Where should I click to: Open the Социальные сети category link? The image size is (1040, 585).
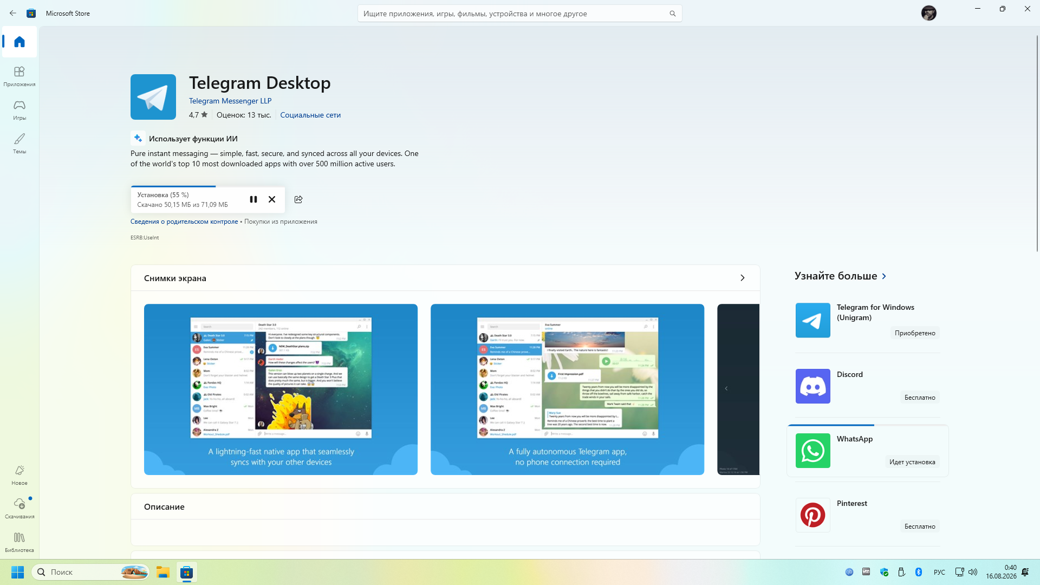310,115
